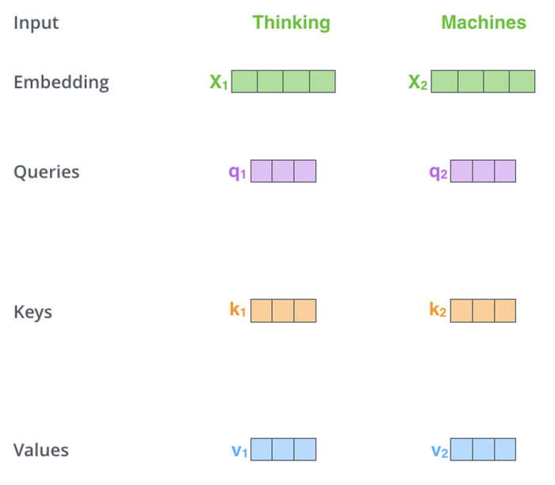Click the X2 text label
This screenshot has height=485, width=555.
tap(418, 82)
